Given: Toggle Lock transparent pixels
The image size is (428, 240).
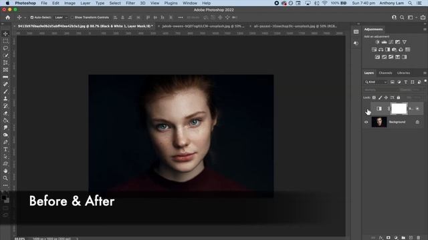Looking at the screenshot, I should click(x=374, y=97).
